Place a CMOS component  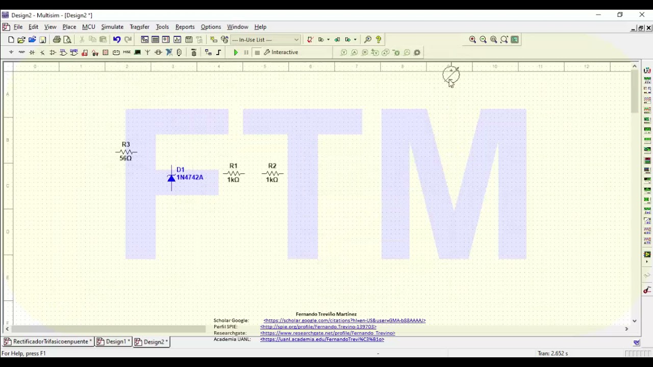74,53
